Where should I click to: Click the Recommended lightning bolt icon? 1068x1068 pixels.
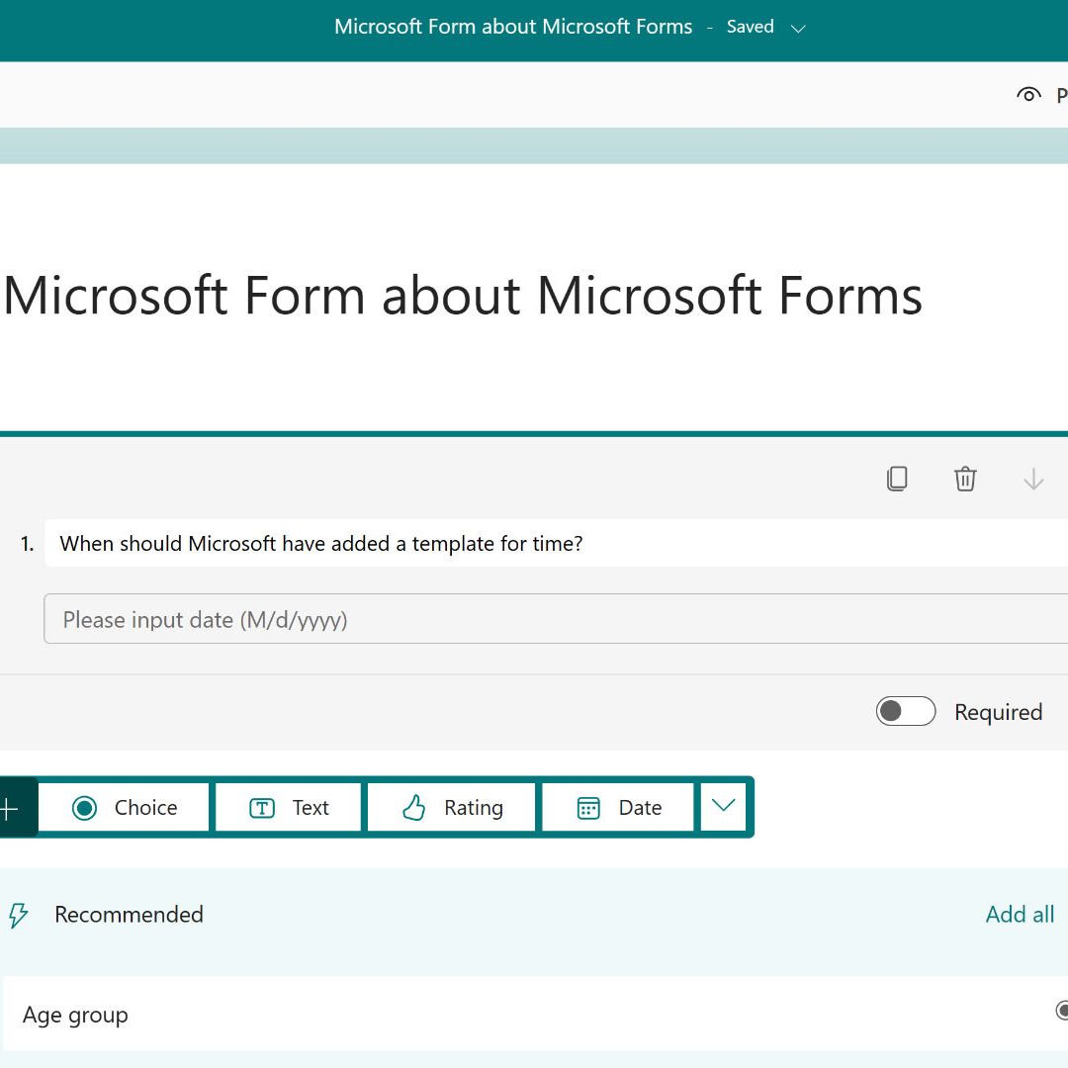point(19,915)
